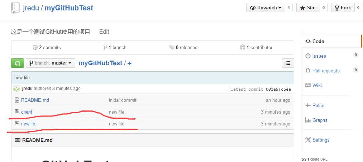View the 1 contributor page
Viewport: 363px width, 162px height.
point(256,47)
